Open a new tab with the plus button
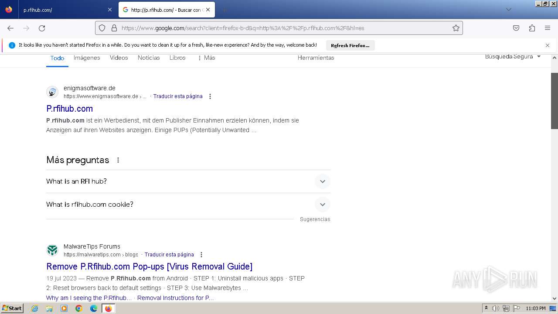Screen dimensions: 558x314 (x=224, y=10)
